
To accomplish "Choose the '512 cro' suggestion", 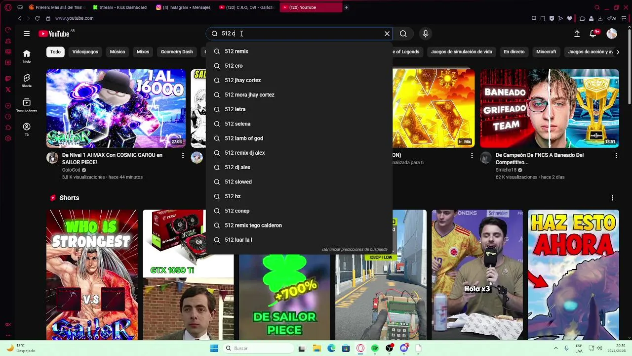I will (299, 66).
